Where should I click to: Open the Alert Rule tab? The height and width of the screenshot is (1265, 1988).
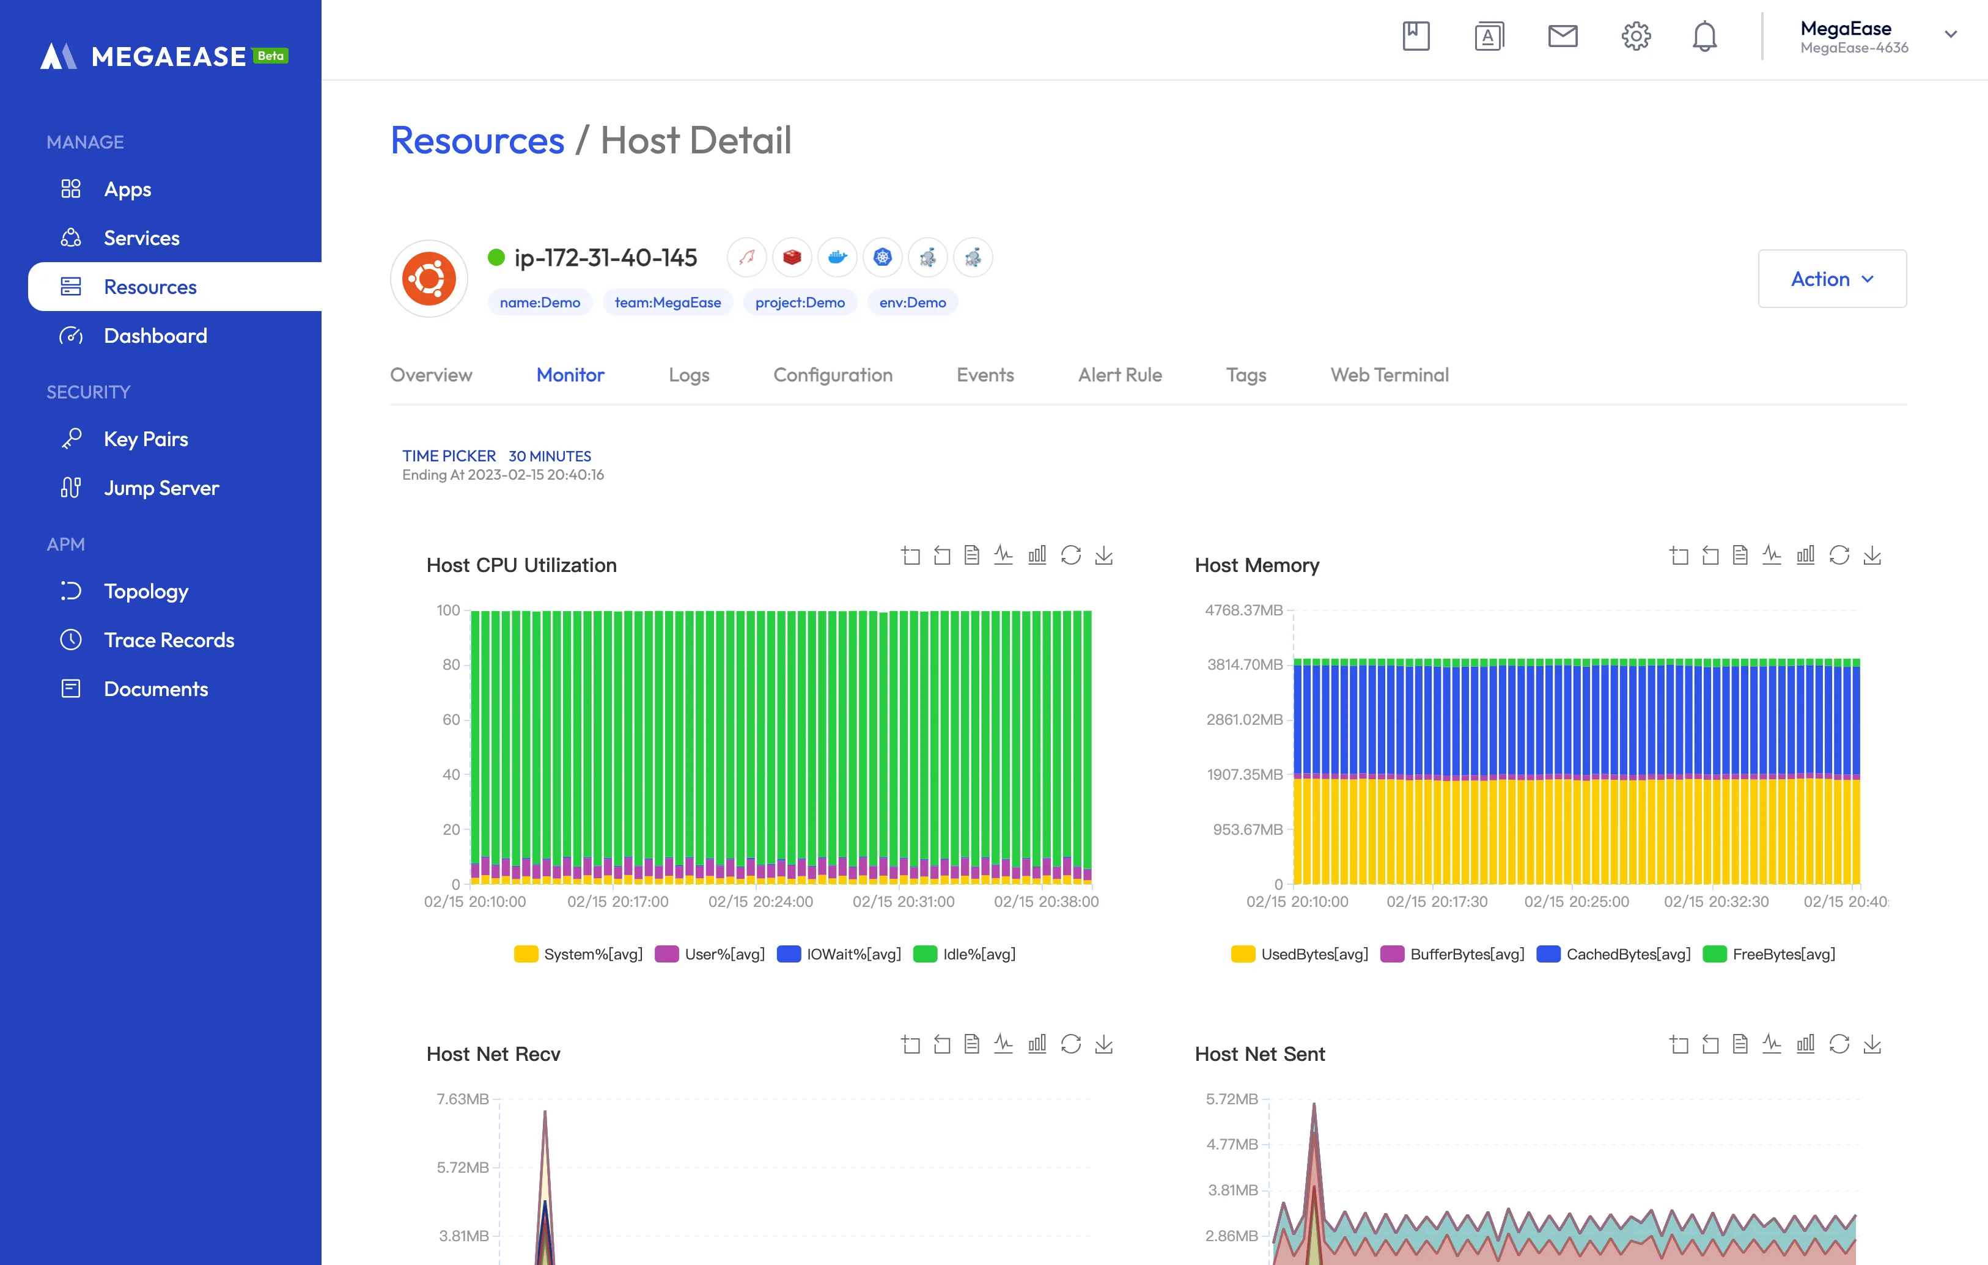click(x=1119, y=375)
